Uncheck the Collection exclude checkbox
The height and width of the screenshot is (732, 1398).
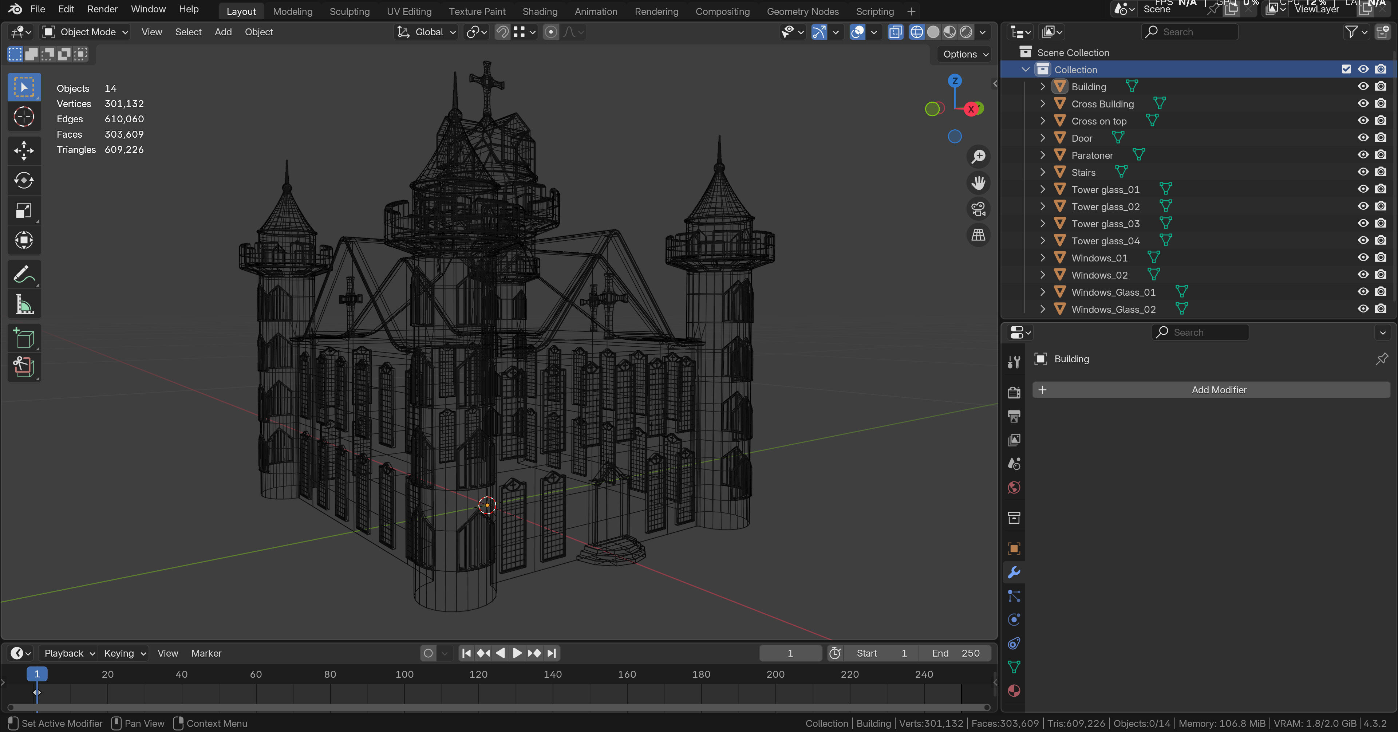click(x=1346, y=70)
